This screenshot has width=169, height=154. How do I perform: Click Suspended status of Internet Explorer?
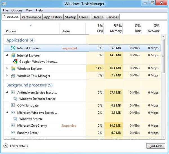tap(69, 48)
